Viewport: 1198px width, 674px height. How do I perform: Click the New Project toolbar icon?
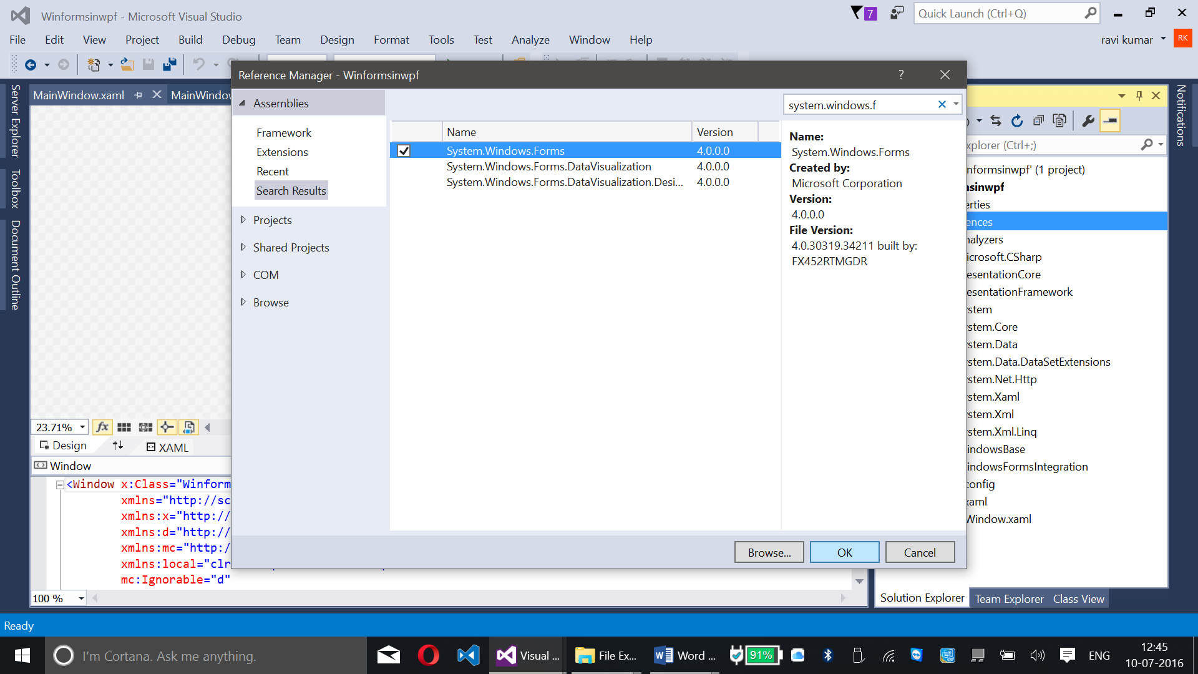pyautogui.click(x=94, y=64)
